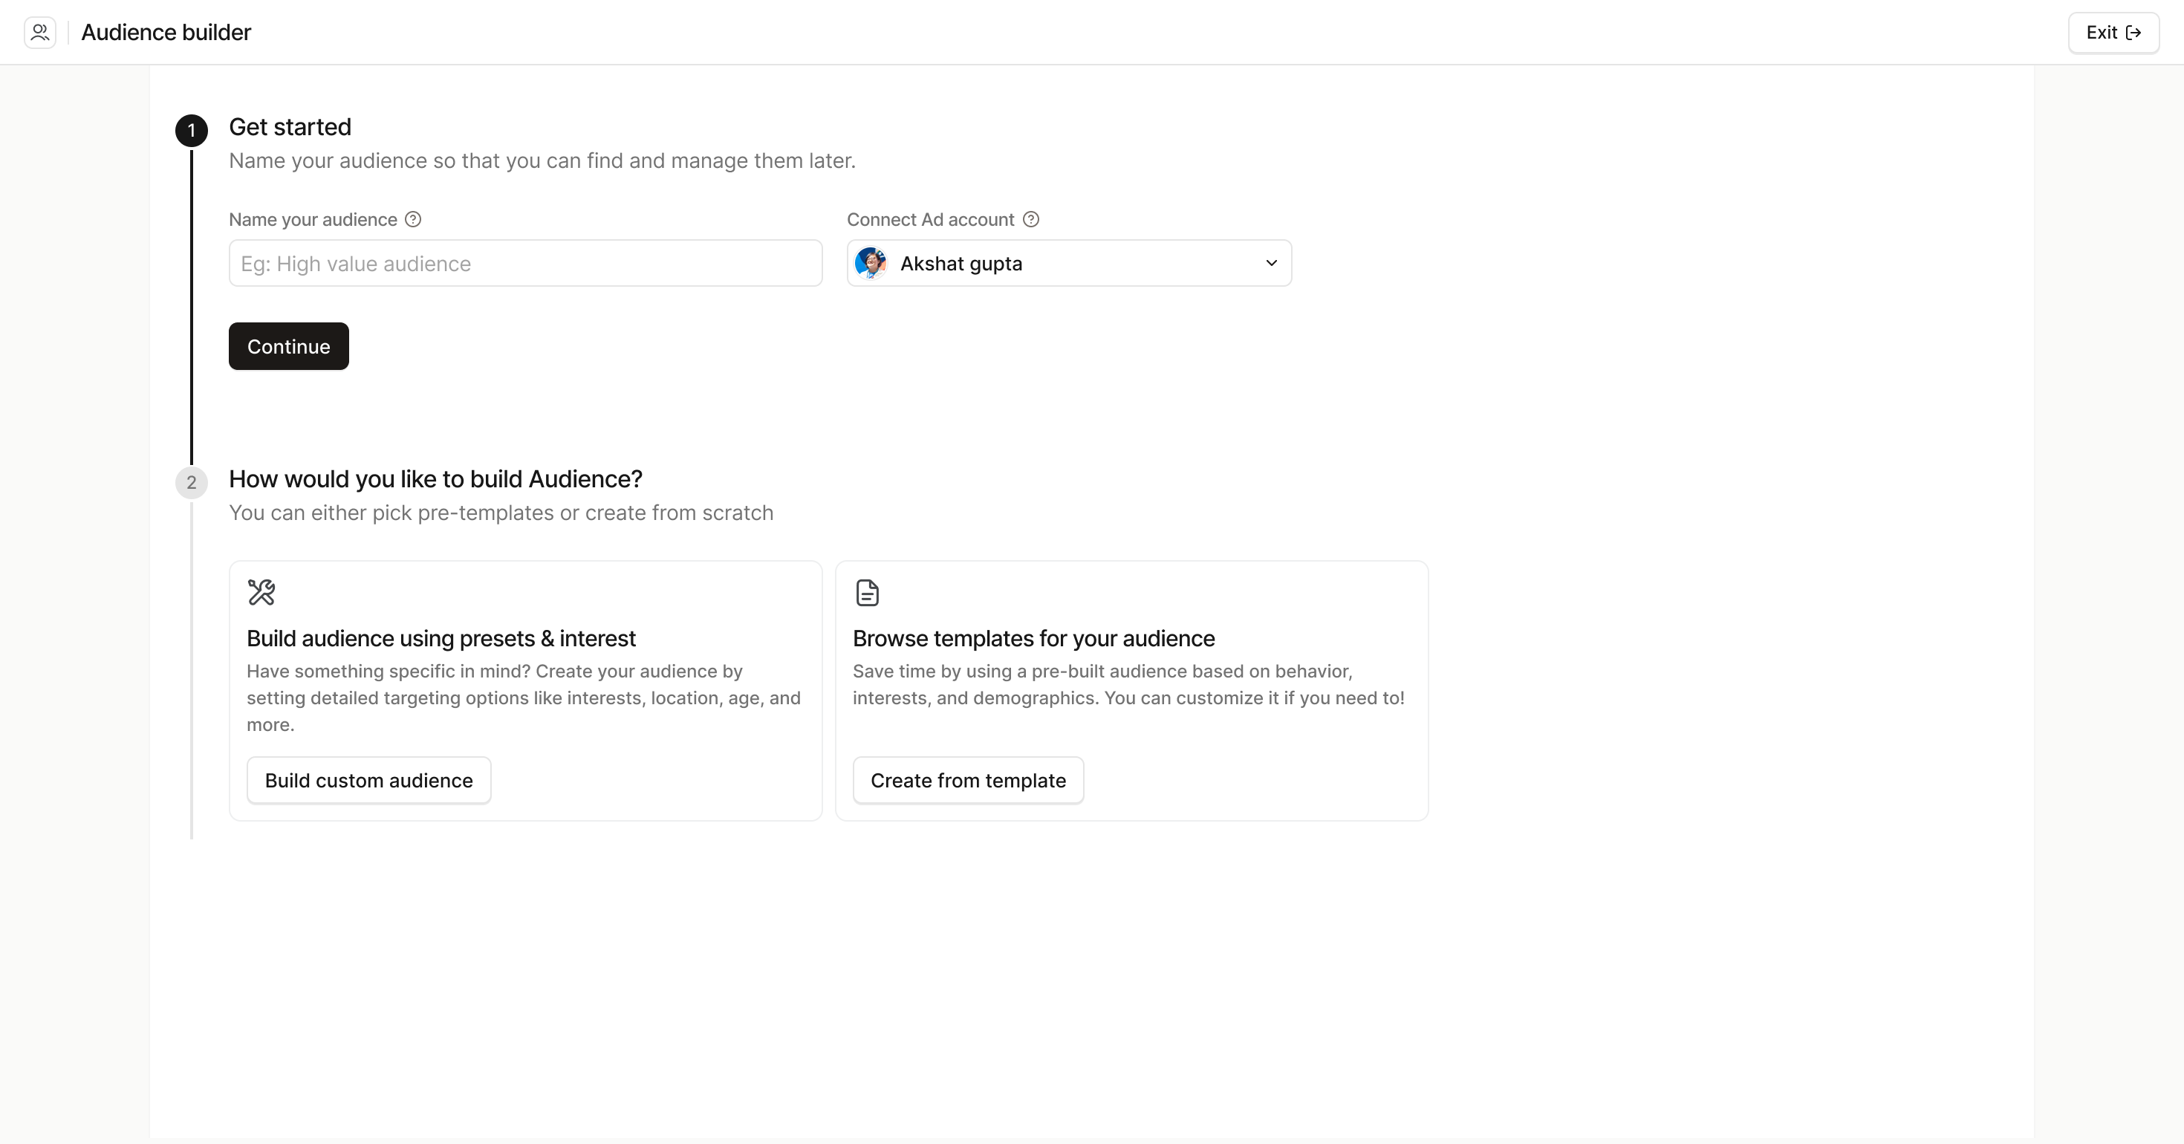Click subtitle 'Name your audience so that you can find'

pyautogui.click(x=542, y=161)
